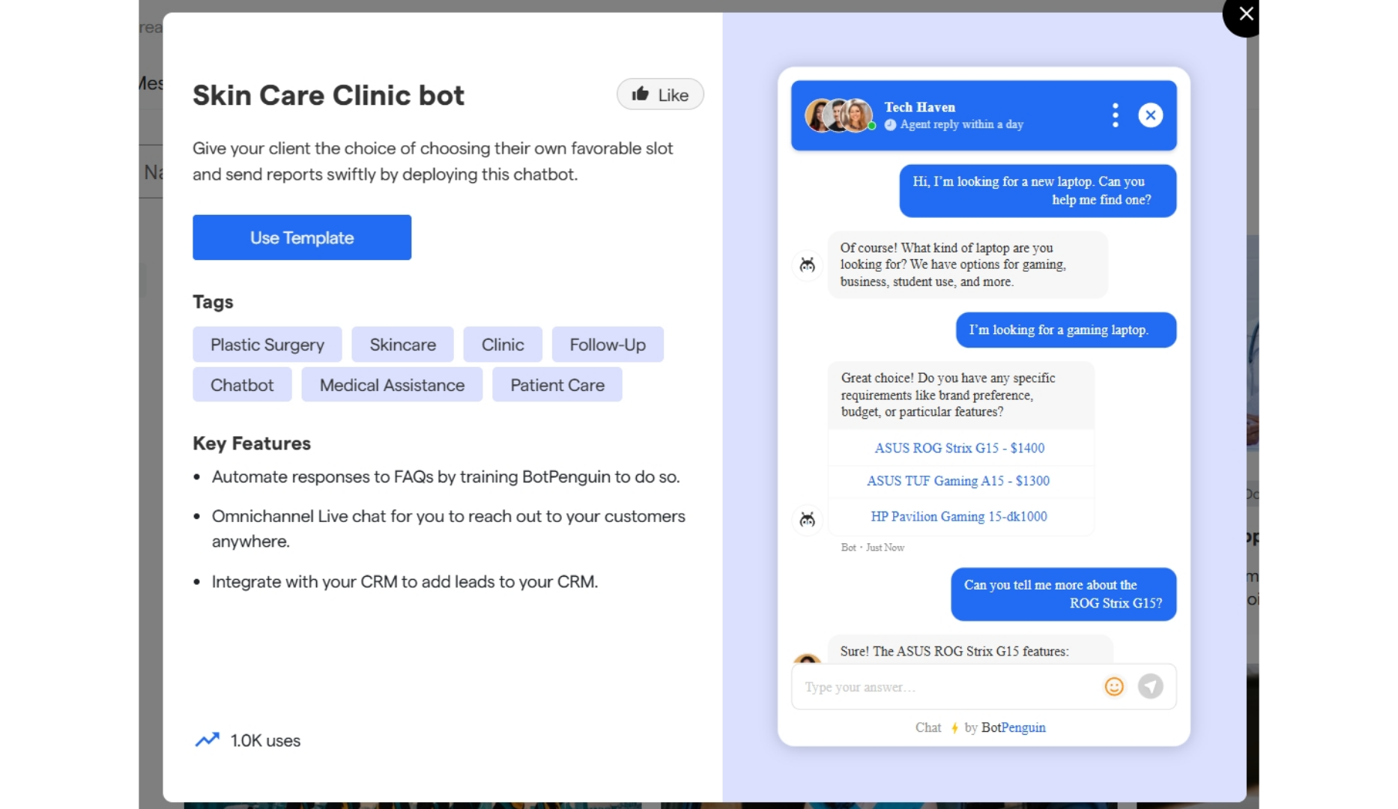This screenshot has height=809, width=1398.
Task: Click the agent avatars in chat header
Action: click(x=840, y=115)
